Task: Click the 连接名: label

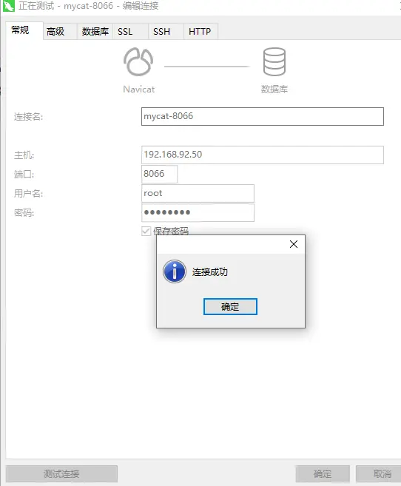Action: pos(28,117)
